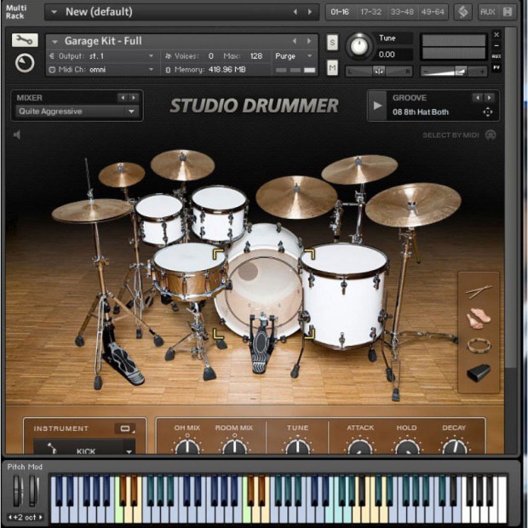
Task: Click the OH MIX knob
Action: [187, 446]
